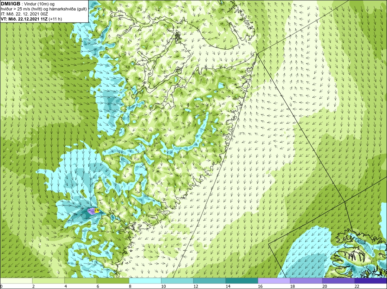The image size is (387, 289).
Task: Select the 14–16 m/s dark teal swatch
Action: pyautogui.click(x=241, y=281)
